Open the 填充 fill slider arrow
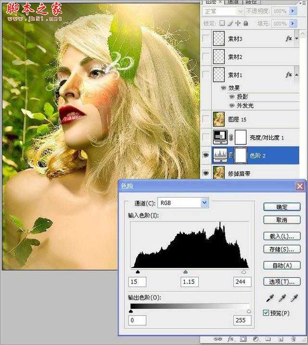The height and width of the screenshot is (345, 308). [293, 23]
